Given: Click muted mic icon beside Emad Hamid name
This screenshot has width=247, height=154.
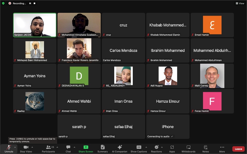Looking at the screenshot, I should coord(192,35).
